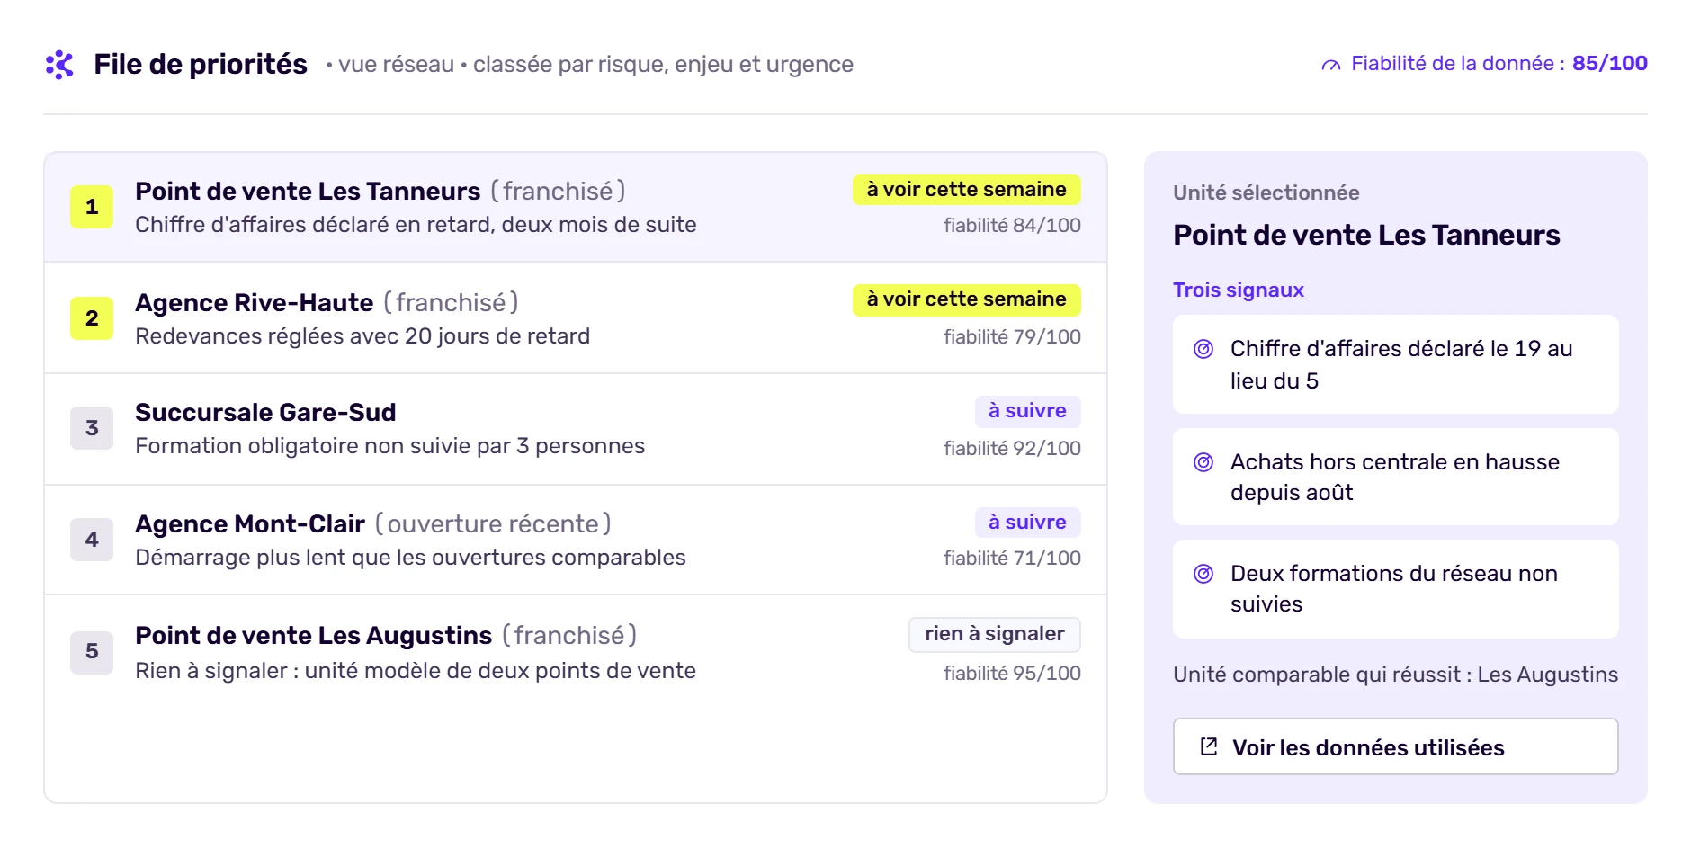Click fiabilité 95/100 value

[1012, 674]
